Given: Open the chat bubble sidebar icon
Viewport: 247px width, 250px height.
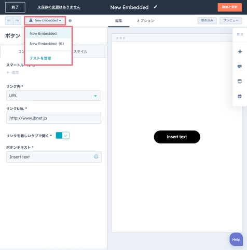Looking at the screenshot, I should pos(240,67).
